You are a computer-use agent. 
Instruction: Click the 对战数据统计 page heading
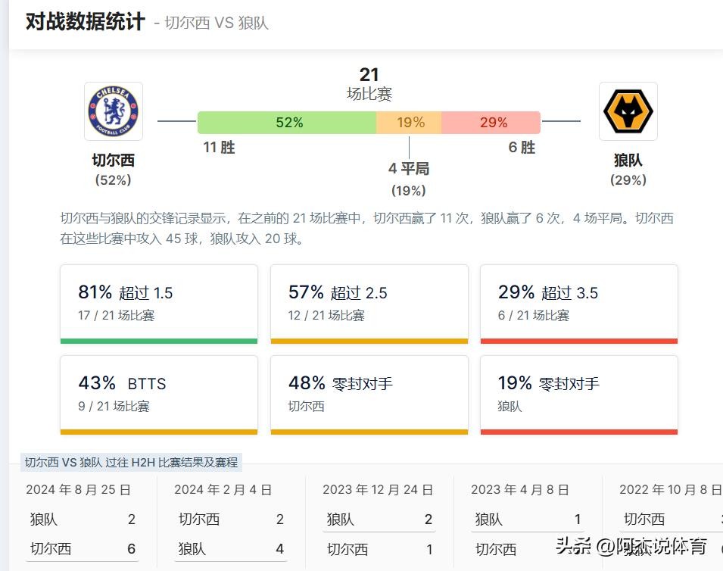tap(85, 21)
